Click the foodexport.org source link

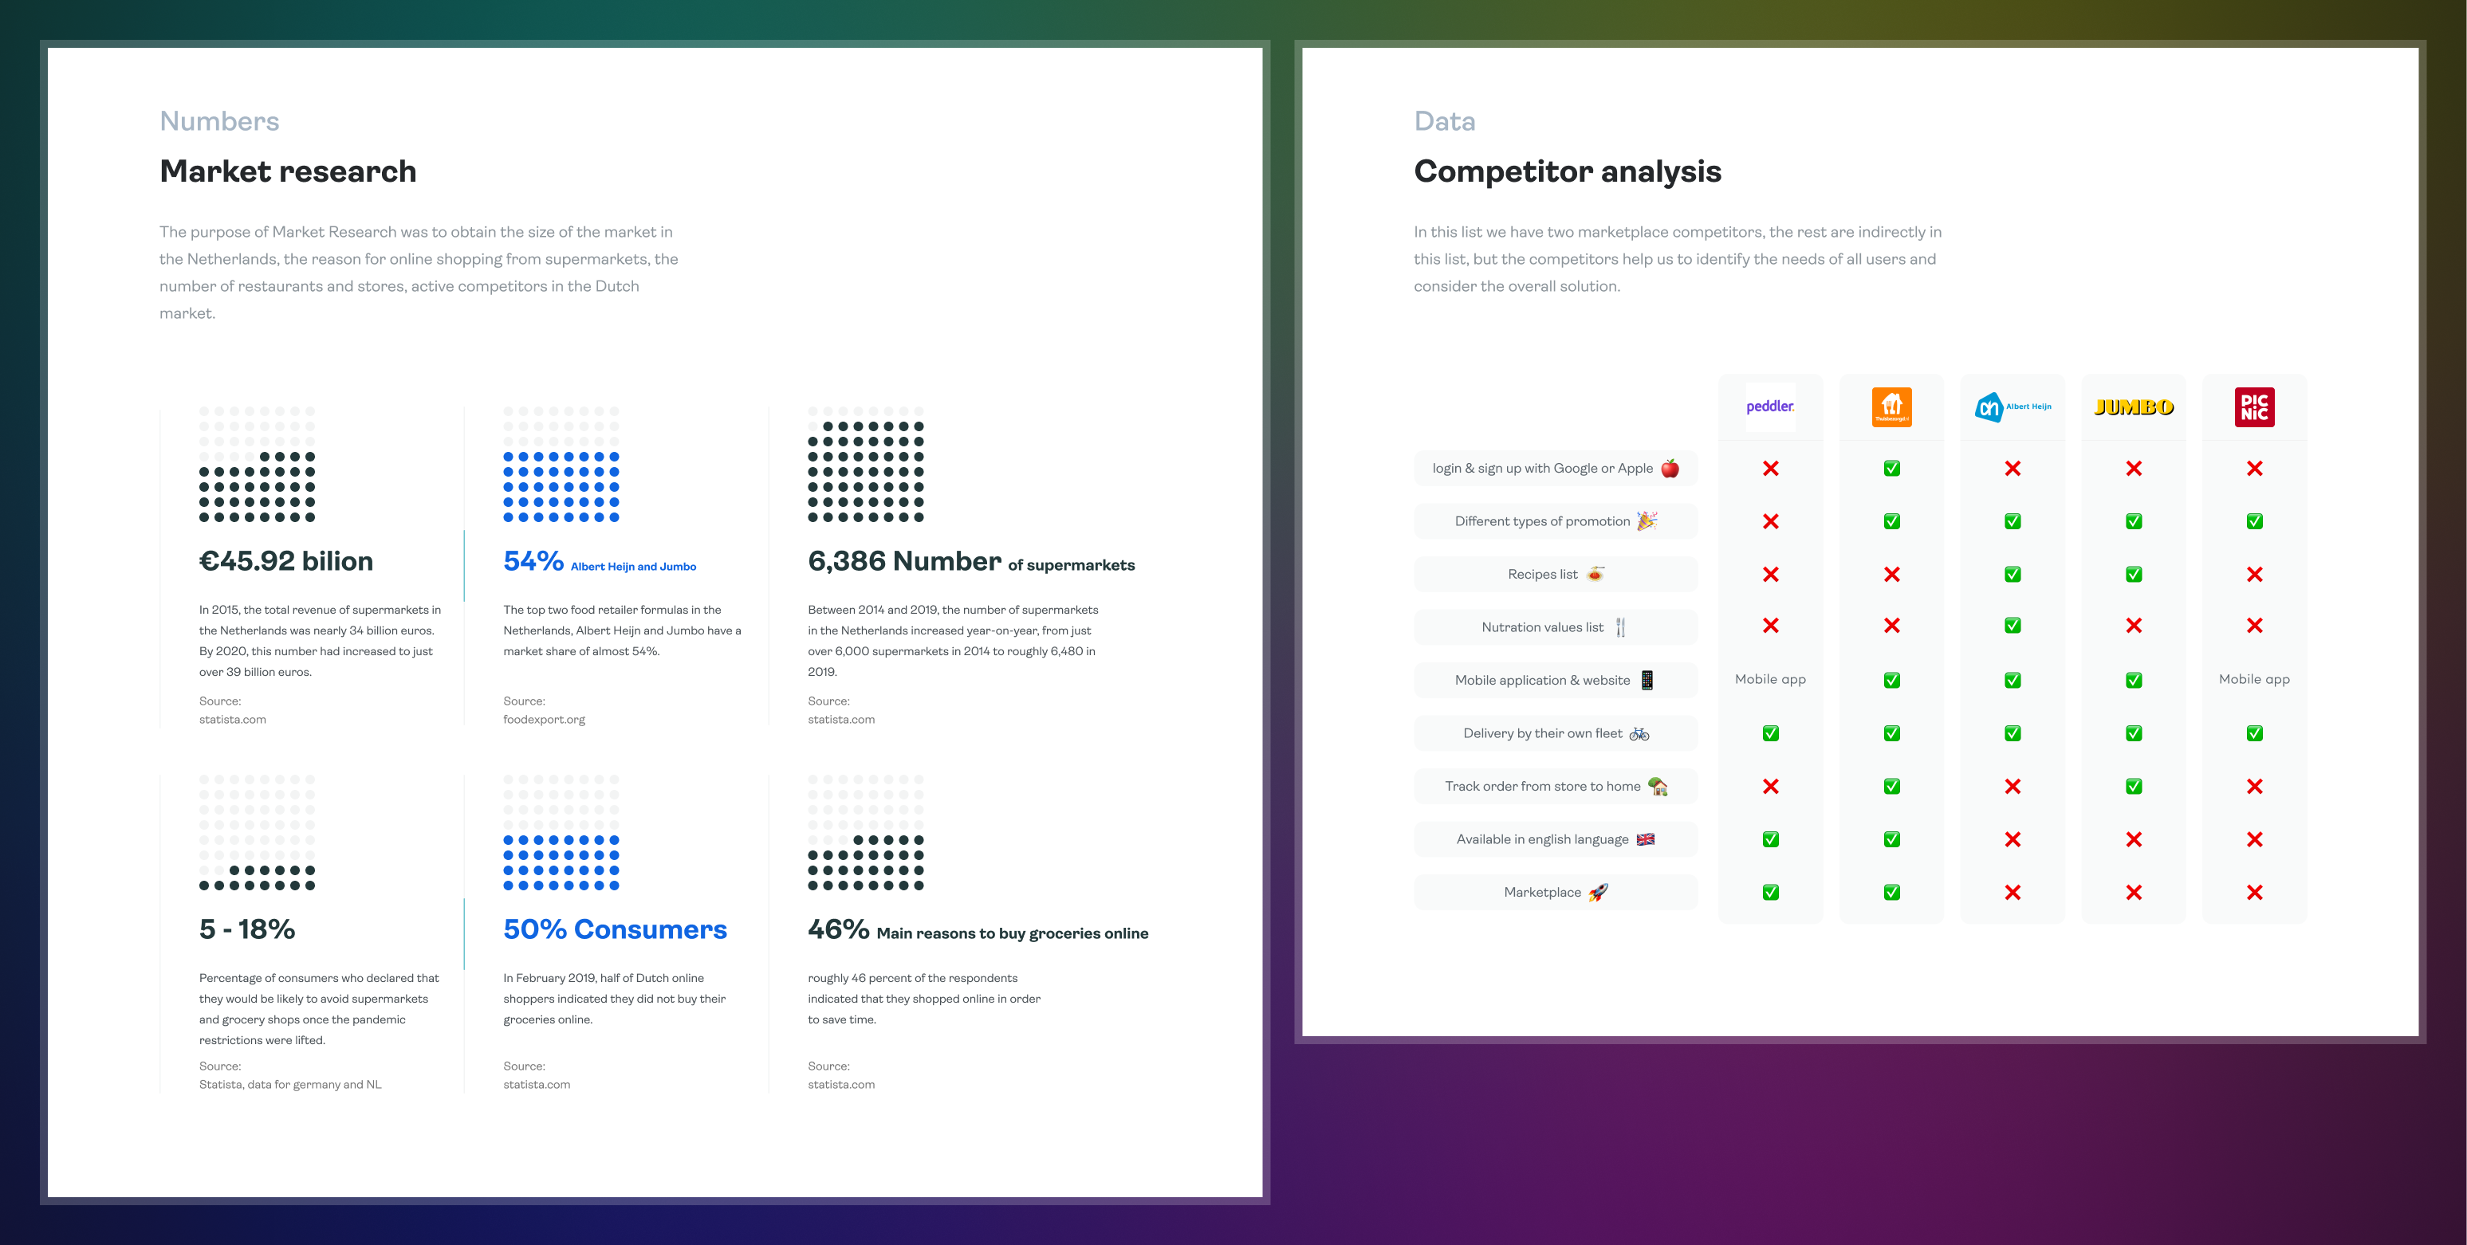click(544, 719)
